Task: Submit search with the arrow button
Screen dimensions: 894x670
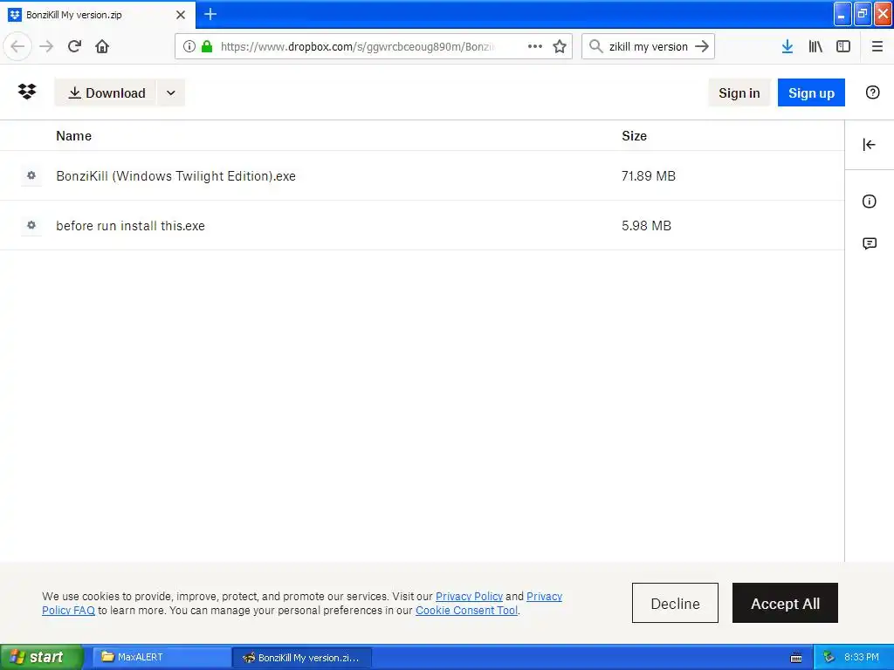Action: click(x=702, y=46)
